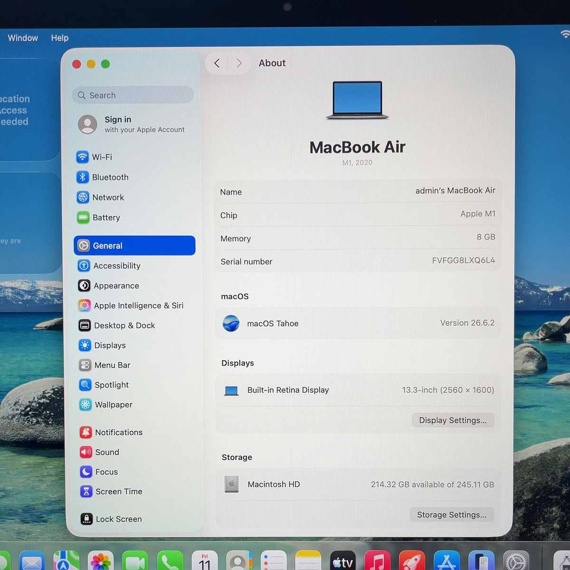Click the macOS Tahoe row
This screenshot has width=570, height=570.
pos(358,323)
